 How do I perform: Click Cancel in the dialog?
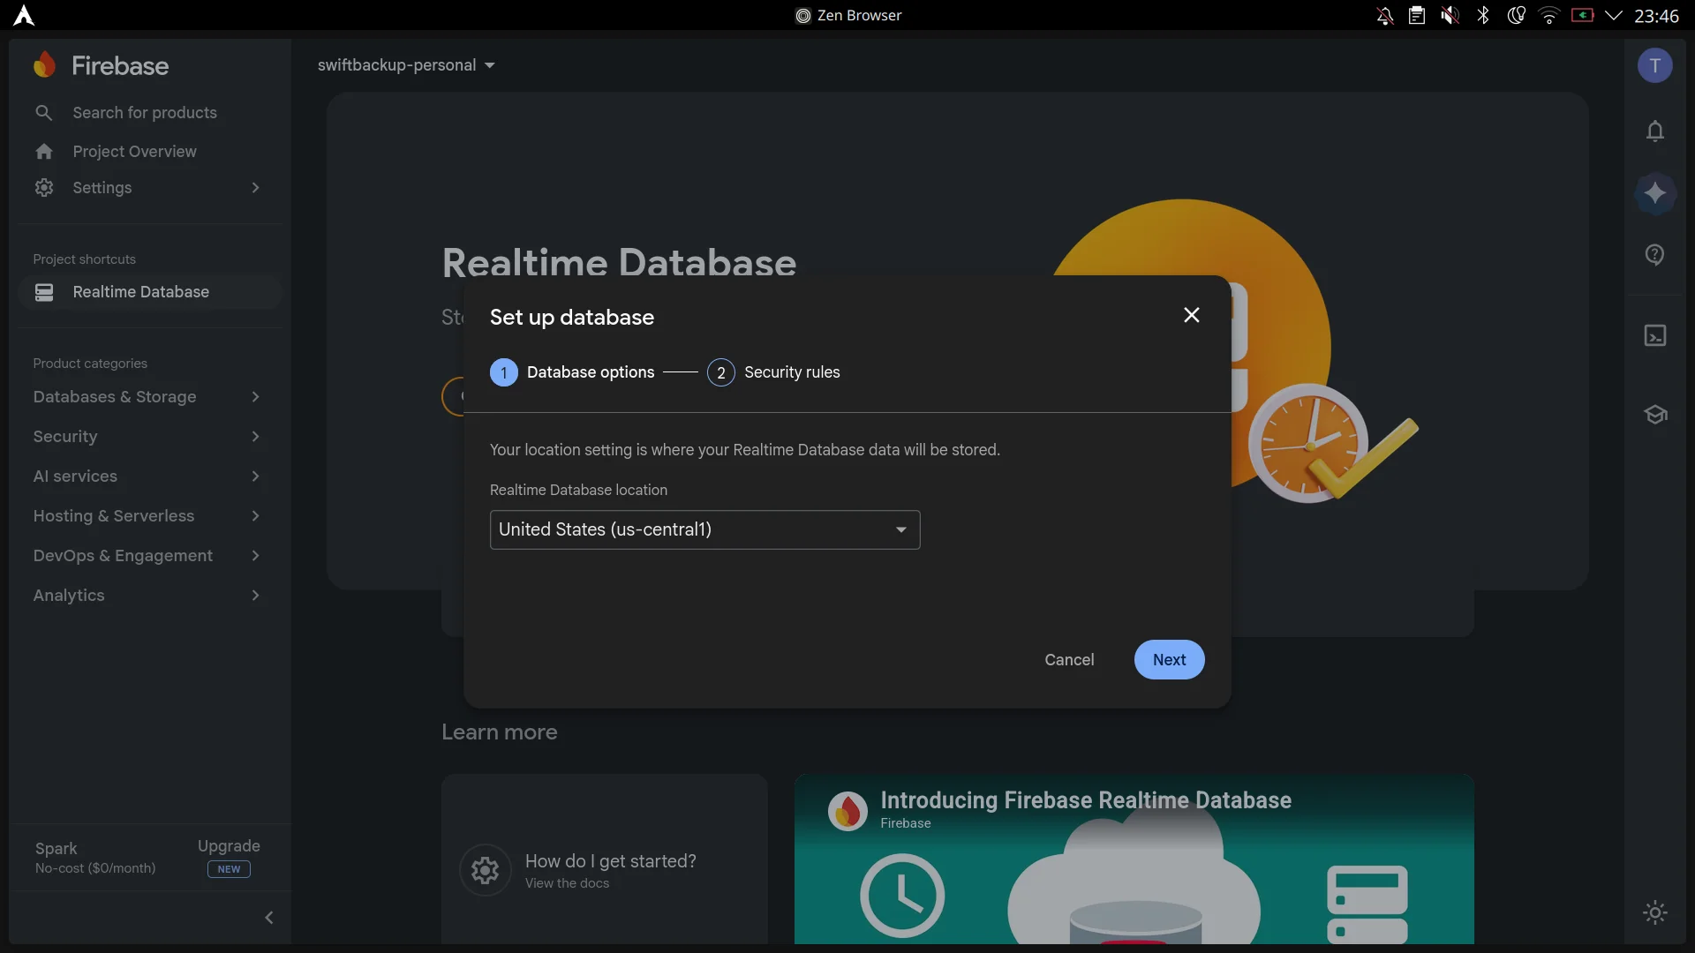point(1069,659)
